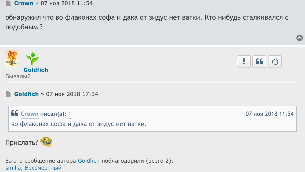Thank the post with the thumbs-up button
This screenshot has width=305, height=172.
click(275, 62)
